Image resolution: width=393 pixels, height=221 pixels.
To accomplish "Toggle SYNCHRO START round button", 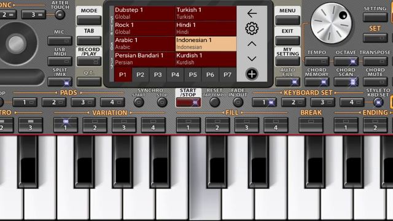I will pyautogui.click(x=139, y=103).
